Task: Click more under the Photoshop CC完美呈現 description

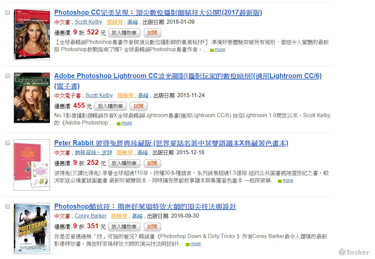Action: [x=220, y=49]
